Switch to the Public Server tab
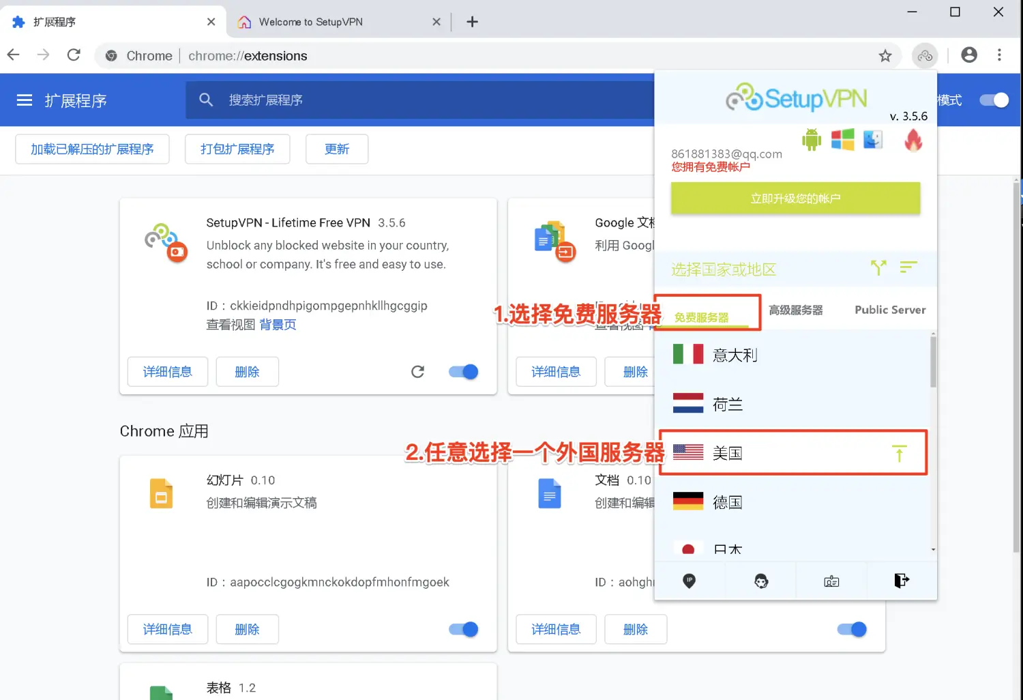Screen dimensions: 1023x700 click(890, 310)
